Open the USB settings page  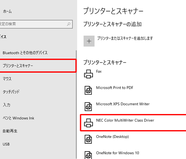tap(6, 144)
